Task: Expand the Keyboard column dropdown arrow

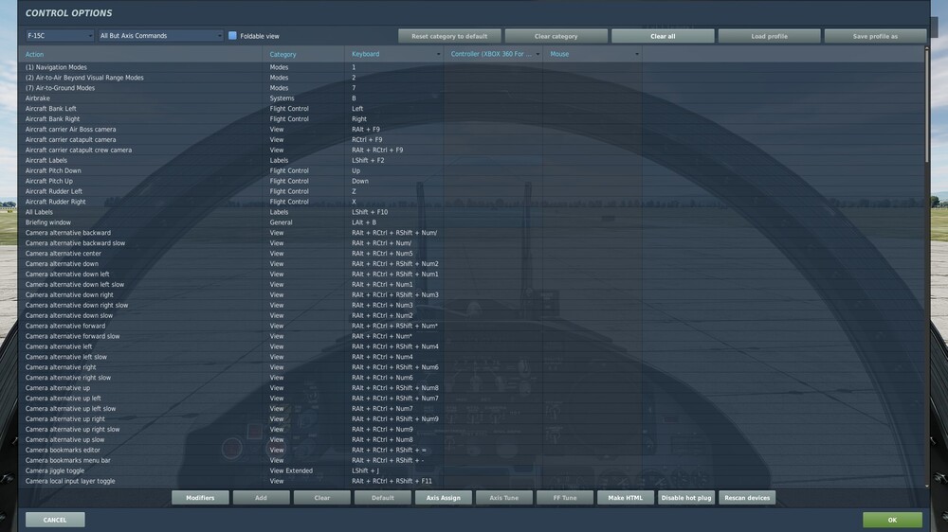Action: tap(438, 54)
